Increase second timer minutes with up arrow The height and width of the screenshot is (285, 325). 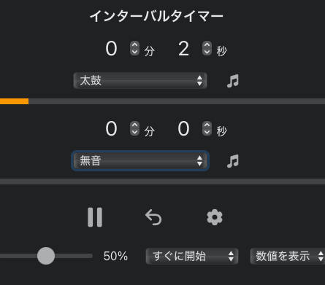(x=134, y=125)
